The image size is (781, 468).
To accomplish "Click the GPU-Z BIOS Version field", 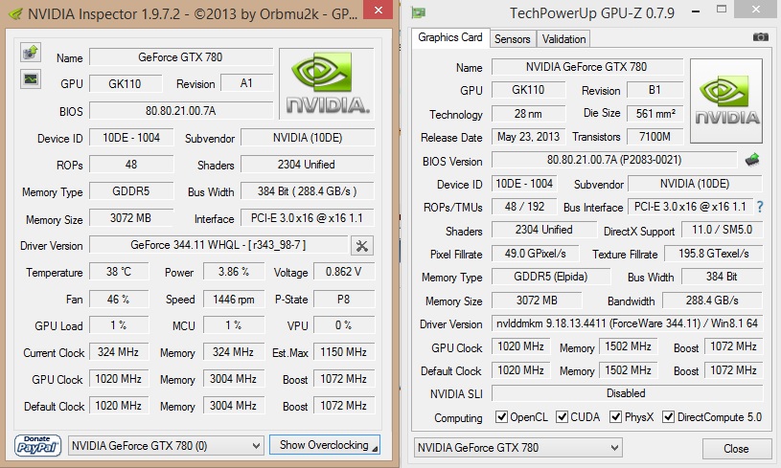I will (614, 160).
